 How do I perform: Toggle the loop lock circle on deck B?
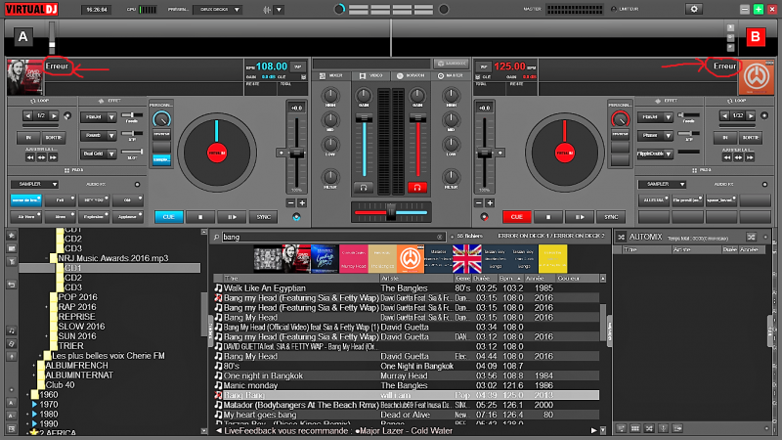coord(764,115)
